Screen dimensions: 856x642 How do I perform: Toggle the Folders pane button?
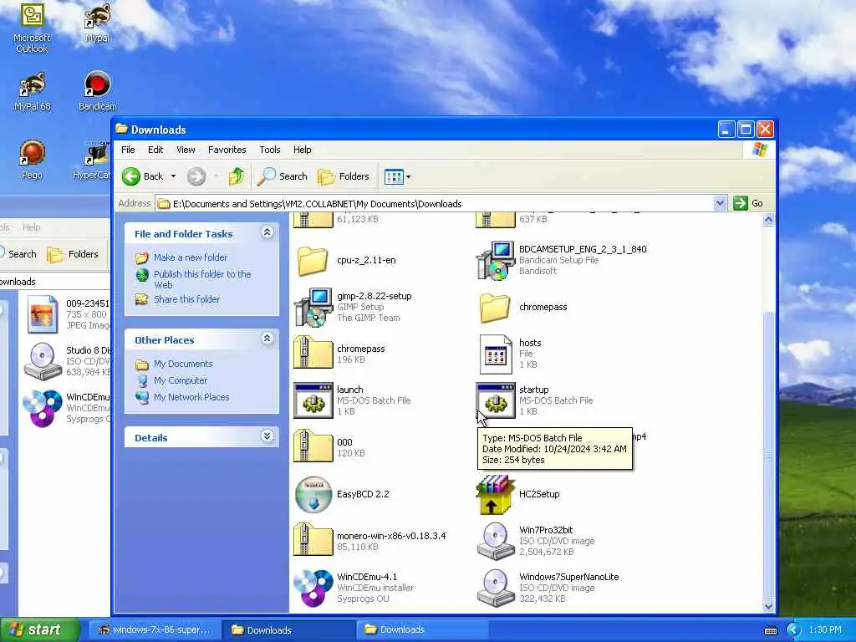pos(344,176)
